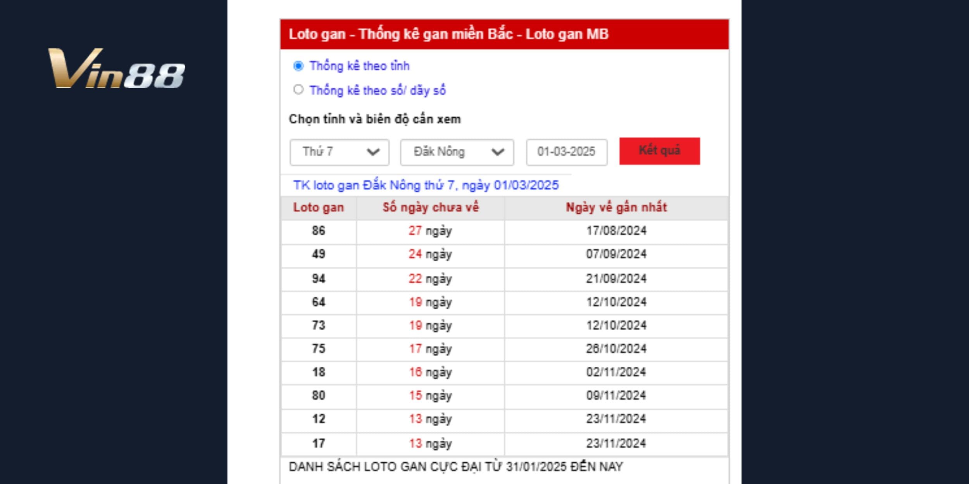Click loto number 18 cell

(319, 372)
